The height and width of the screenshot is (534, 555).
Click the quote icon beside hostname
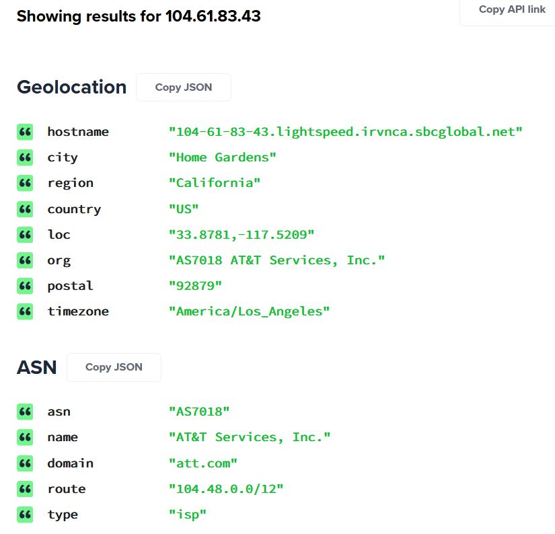[25, 132]
